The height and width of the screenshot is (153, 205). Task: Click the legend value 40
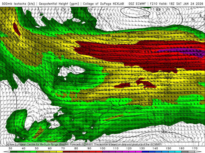coord(24,148)
